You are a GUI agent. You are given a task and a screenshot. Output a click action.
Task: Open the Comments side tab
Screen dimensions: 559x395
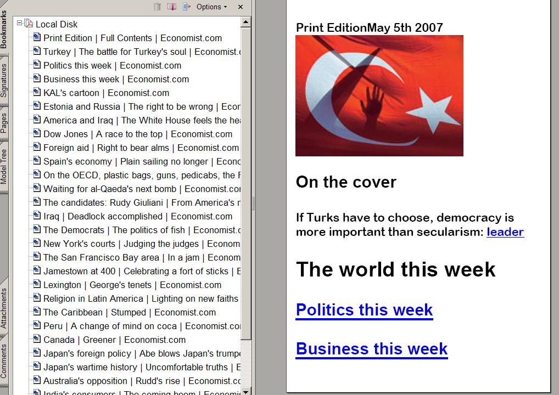pos(3,360)
